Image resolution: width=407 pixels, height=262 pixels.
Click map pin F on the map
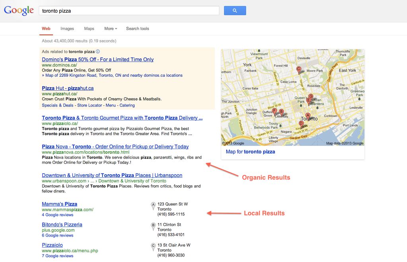point(274,112)
